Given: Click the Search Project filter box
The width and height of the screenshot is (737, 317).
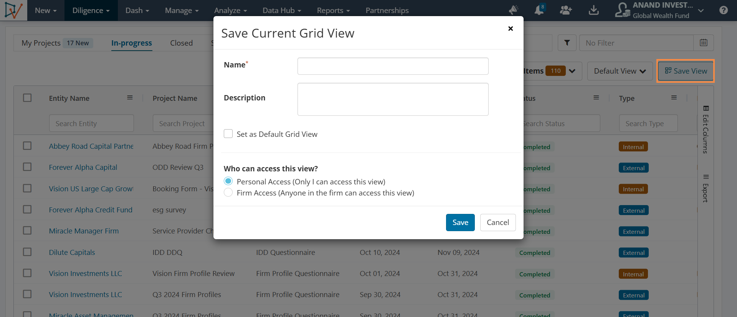Looking at the screenshot, I should (x=183, y=123).
